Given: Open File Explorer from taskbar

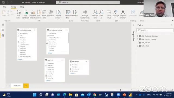Looking at the screenshot, I should coord(71,95).
